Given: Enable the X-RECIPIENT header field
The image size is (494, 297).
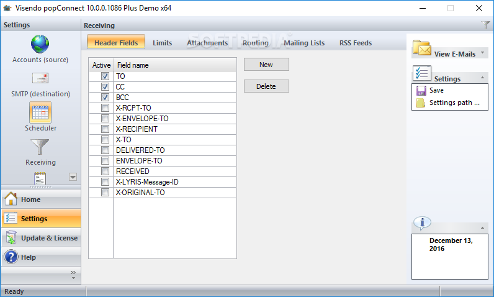Looking at the screenshot, I should pyautogui.click(x=105, y=129).
